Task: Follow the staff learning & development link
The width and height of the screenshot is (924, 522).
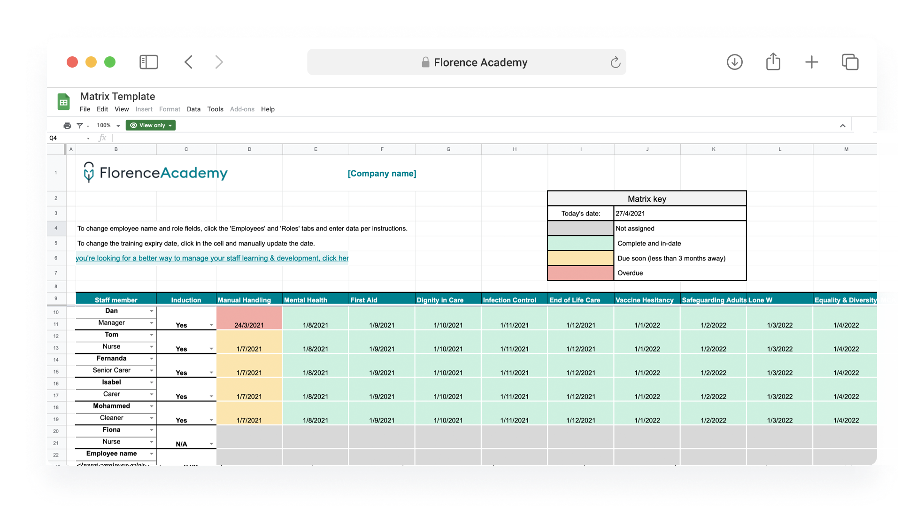Action: [212, 258]
